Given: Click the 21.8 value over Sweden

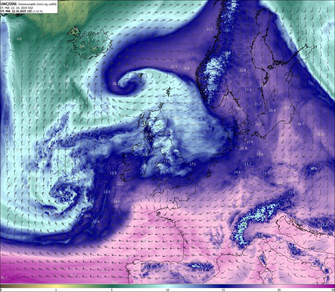Looking at the screenshot, I should point(243,70).
